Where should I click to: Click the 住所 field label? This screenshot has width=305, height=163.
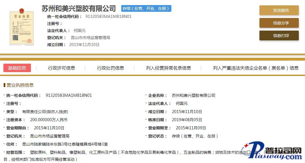point(11,144)
